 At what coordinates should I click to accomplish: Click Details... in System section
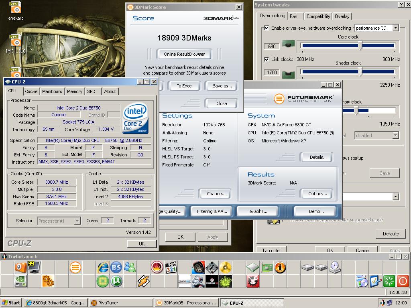click(x=318, y=157)
